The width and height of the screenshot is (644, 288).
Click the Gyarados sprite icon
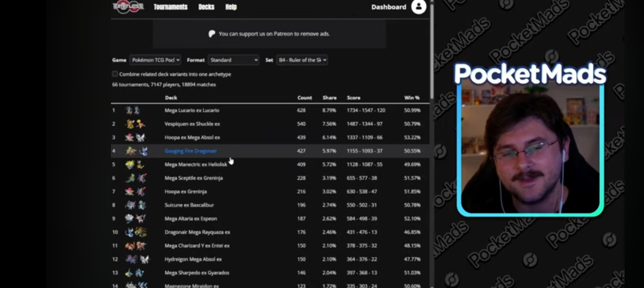(x=139, y=273)
